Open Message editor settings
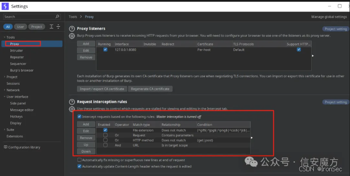 (22, 110)
